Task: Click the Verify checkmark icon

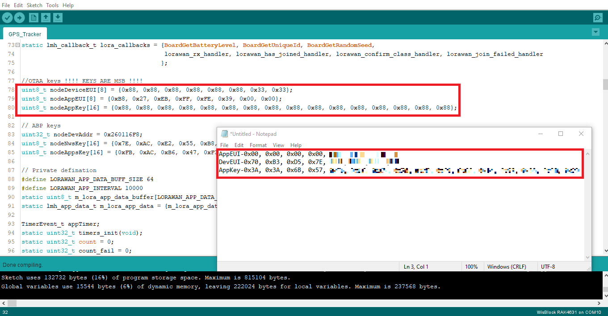Action: click(8, 17)
